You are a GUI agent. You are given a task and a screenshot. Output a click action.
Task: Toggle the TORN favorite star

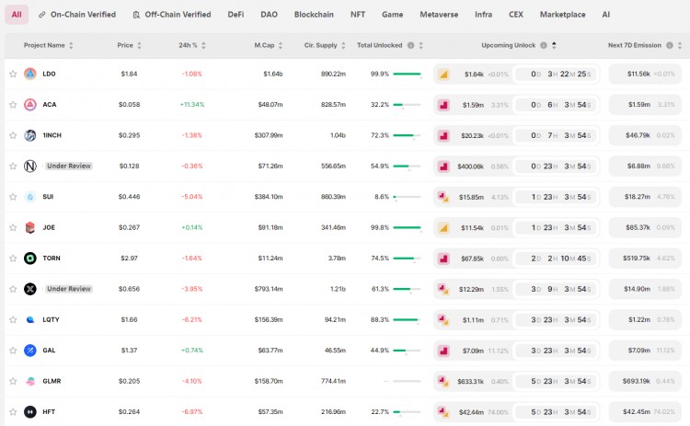[13, 259]
